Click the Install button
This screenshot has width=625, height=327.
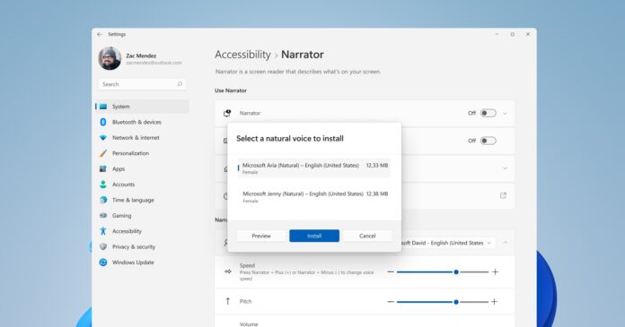tap(314, 236)
